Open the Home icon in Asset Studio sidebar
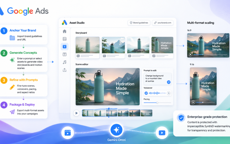230x144 pixels. pos(64,31)
